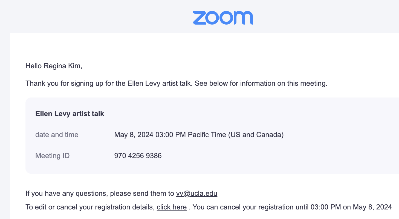Click the Zoom logo at top

223,18
